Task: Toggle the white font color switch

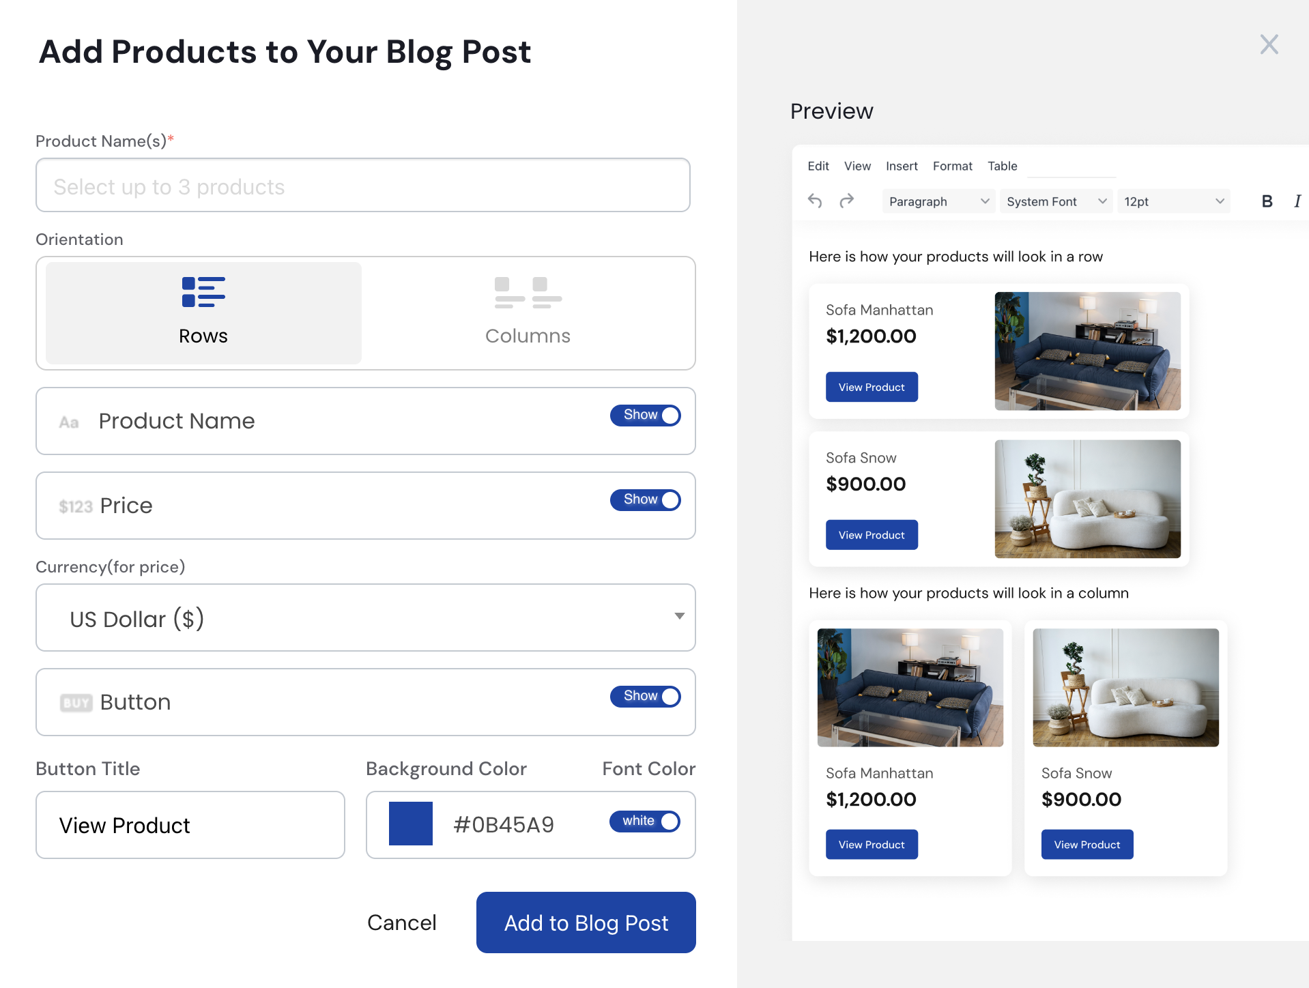Action: point(644,821)
